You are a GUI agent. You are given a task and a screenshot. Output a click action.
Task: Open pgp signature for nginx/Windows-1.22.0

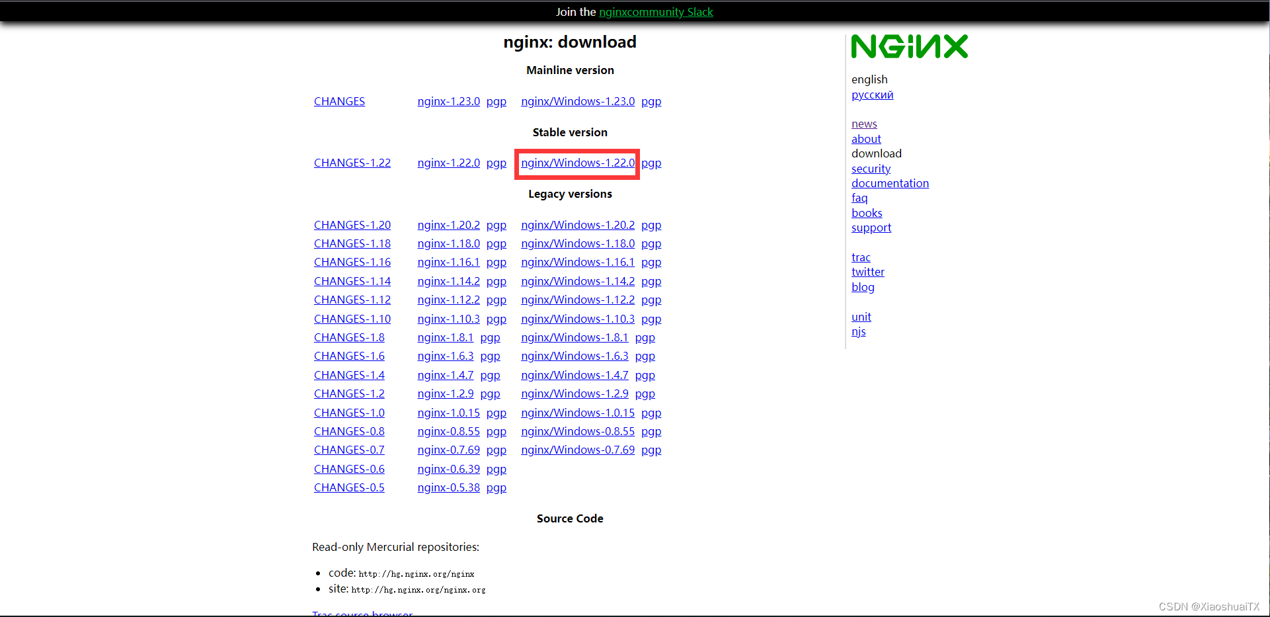(x=651, y=163)
